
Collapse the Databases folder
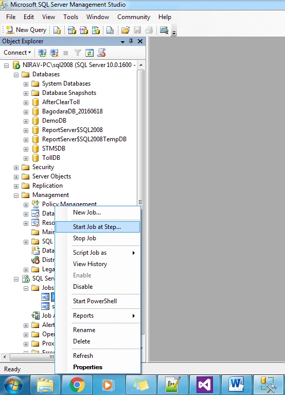coord(16,75)
